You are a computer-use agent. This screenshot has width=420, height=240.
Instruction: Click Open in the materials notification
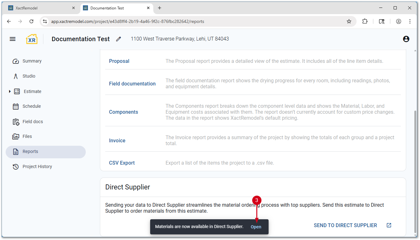pos(256,227)
